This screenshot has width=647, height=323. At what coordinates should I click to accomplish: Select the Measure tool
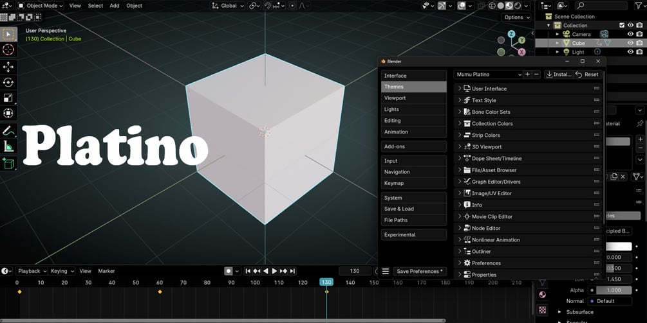[x=8, y=146]
